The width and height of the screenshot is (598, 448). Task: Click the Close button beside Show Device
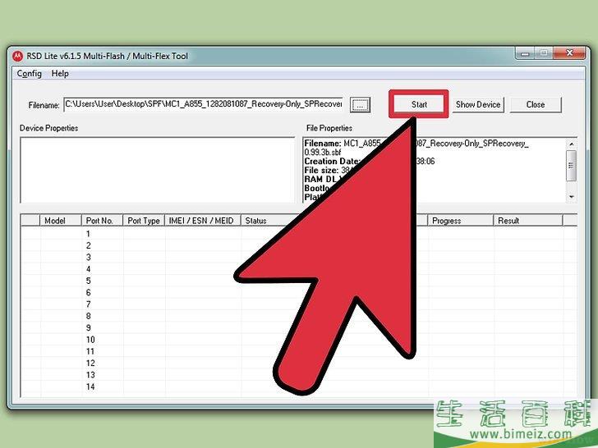pyautogui.click(x=536, y=104)
